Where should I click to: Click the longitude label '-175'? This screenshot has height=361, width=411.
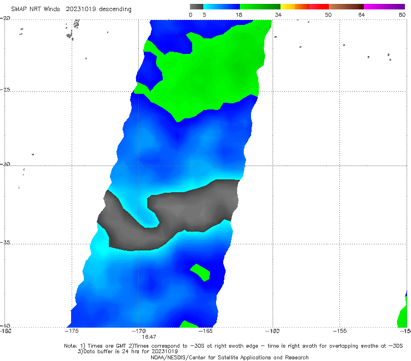(72, 331)
